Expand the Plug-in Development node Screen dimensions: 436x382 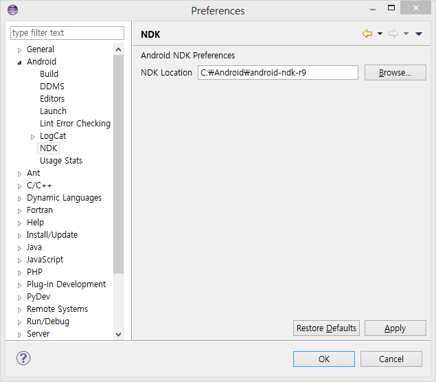pyautogui.click(x=19, y=285)
